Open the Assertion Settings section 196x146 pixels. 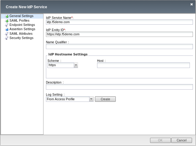pyautogui.click(x=22, y=29)
